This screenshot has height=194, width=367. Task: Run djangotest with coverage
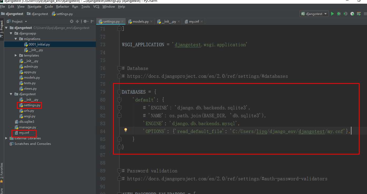(x=346, y=14)
